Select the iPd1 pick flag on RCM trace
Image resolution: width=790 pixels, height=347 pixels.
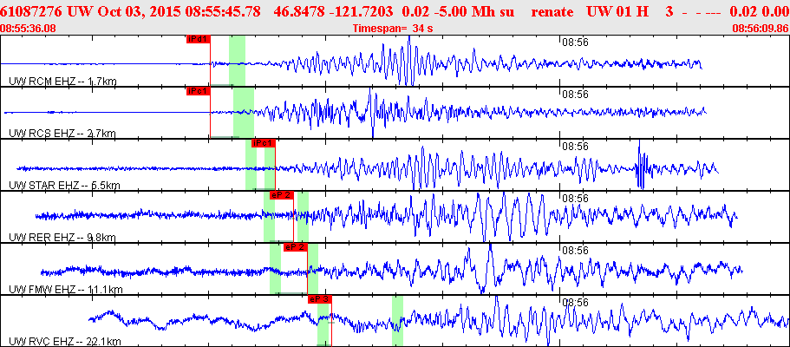click(198, 39)
